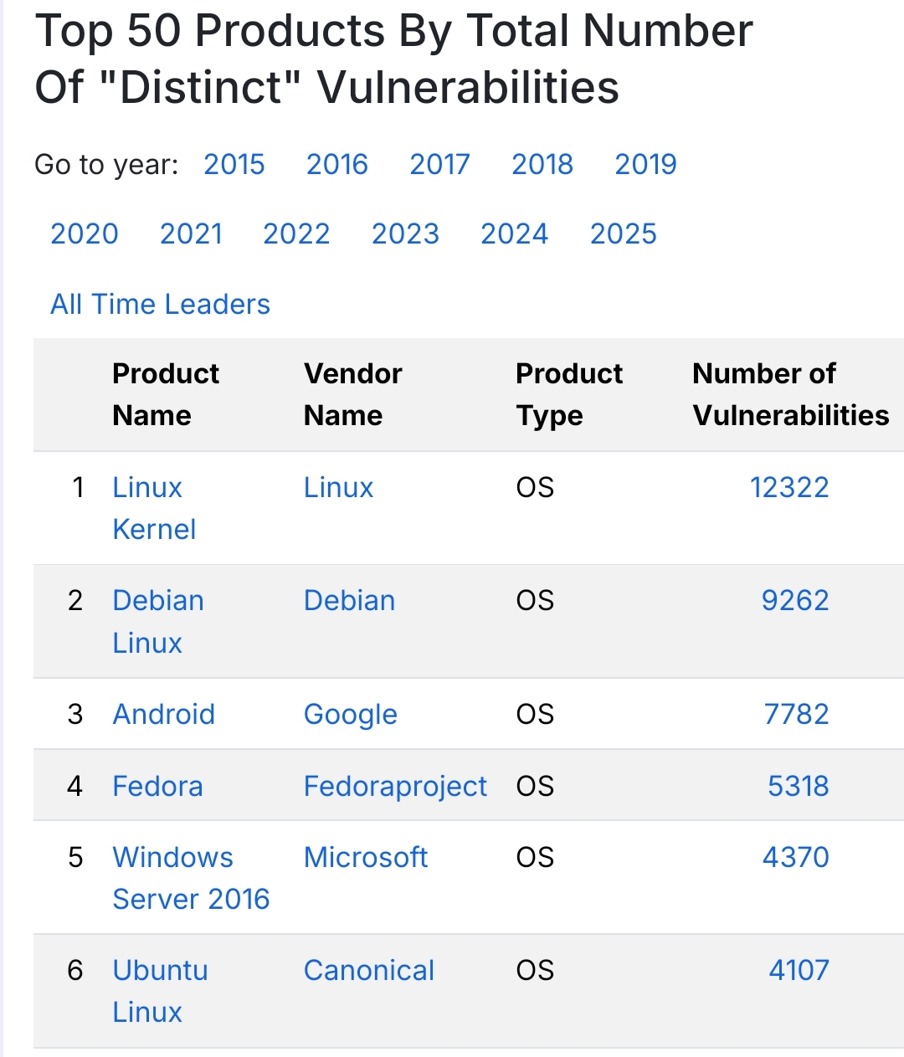Open the Fedoraproject vendor link
The width and height of the screenshot is (904, 1057).
(x=395, y=787)
